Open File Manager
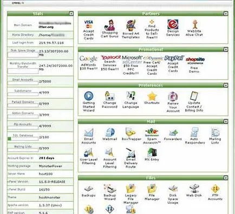The image size is (235, 214). click(x=152, y=189)
